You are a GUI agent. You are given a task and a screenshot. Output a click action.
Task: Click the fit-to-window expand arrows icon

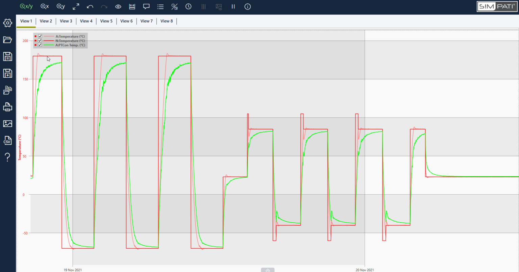pos(76,6)
